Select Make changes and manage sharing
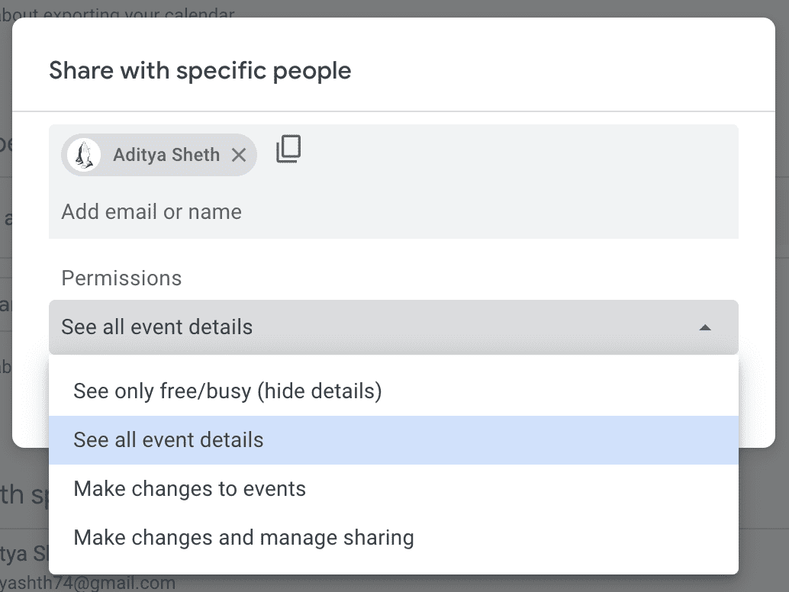The image size is (789, 592). click(243, 537)
